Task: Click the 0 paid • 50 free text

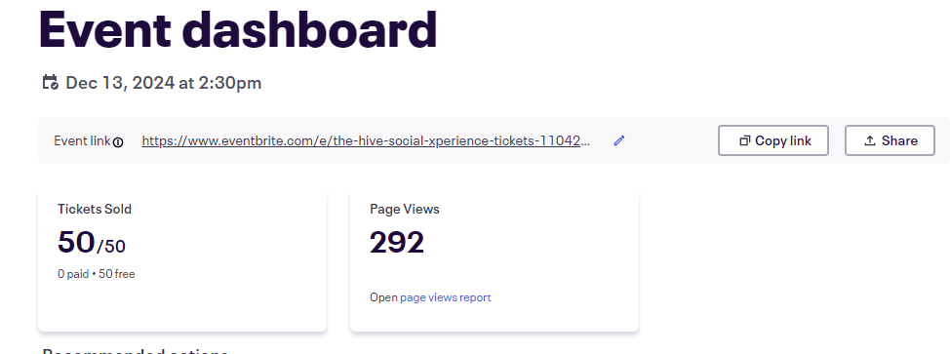Action: tap(97, 274)
